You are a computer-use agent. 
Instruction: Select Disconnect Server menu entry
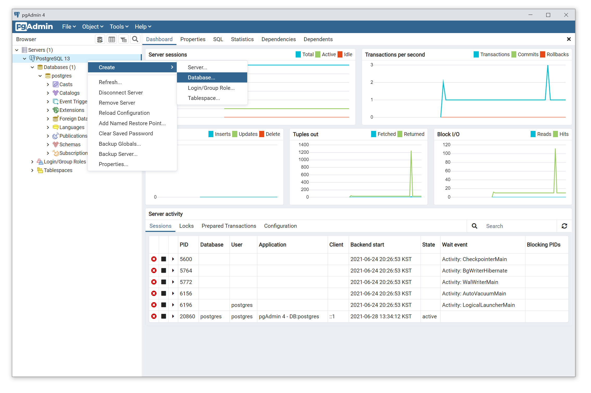click(x=120, y=93)
